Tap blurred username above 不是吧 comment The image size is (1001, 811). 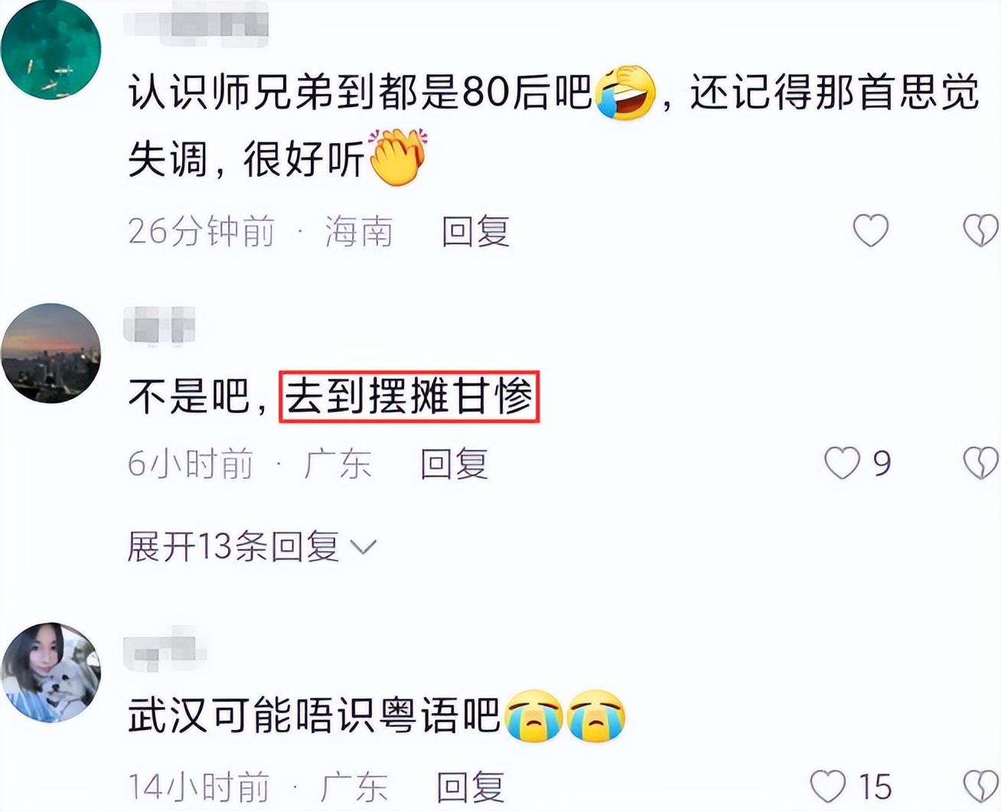(160, 326)
